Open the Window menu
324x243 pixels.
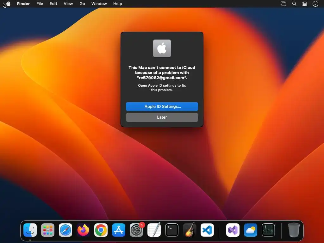[99, 4]
